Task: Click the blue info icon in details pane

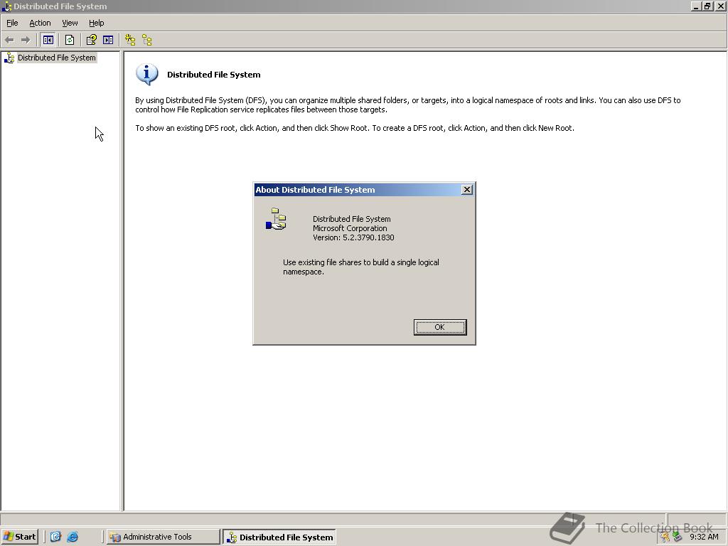Action: click(x=146, y=74)
